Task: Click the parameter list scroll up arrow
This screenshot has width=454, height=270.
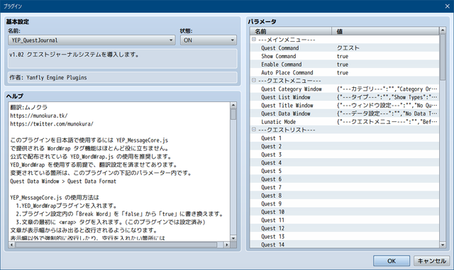Action: pyautogui.click(x=443, y=30)
